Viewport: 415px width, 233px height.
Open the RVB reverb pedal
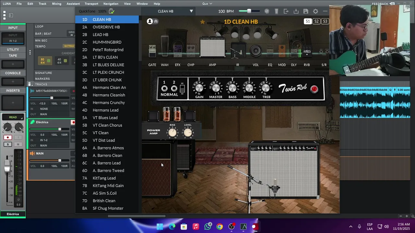point(307,52)
